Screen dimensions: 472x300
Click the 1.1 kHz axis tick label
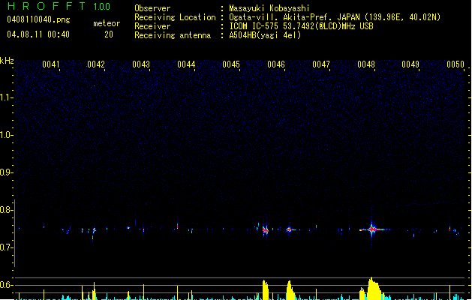click(6, 97)
